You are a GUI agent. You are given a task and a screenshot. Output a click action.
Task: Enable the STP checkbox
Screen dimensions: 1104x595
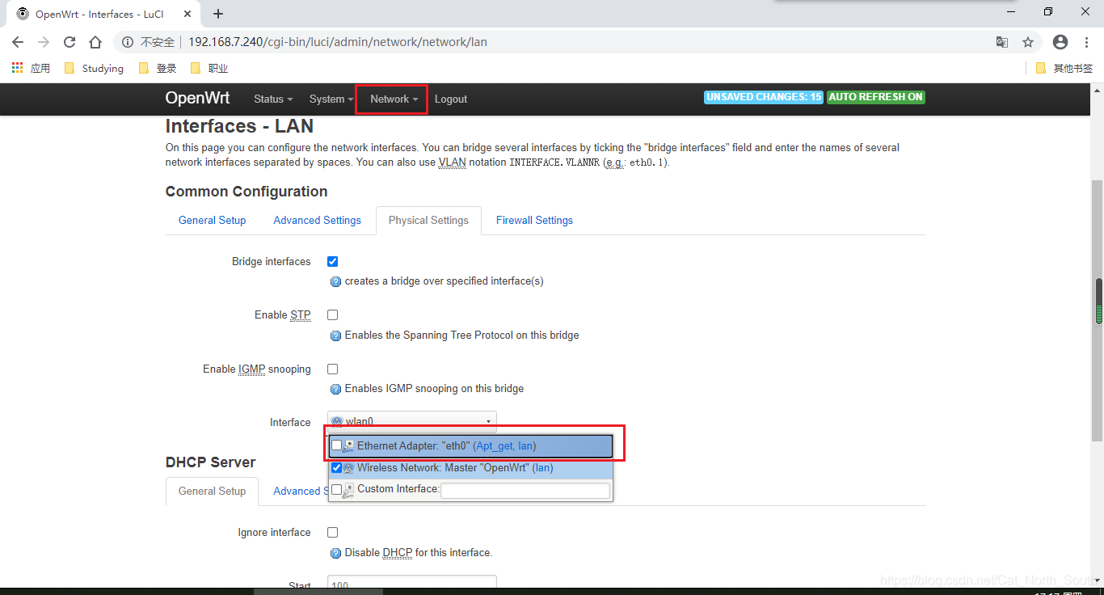[332, 314]
